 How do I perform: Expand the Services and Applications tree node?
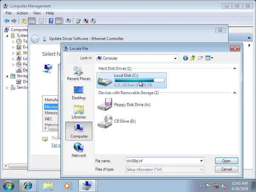point(7,88)
